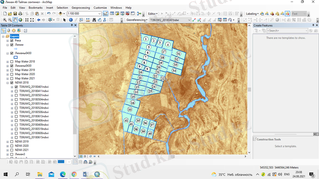This screenshot has height=179, width=319.
Task: Uncheck the Река layer checkbox
Action: point(12,41)
